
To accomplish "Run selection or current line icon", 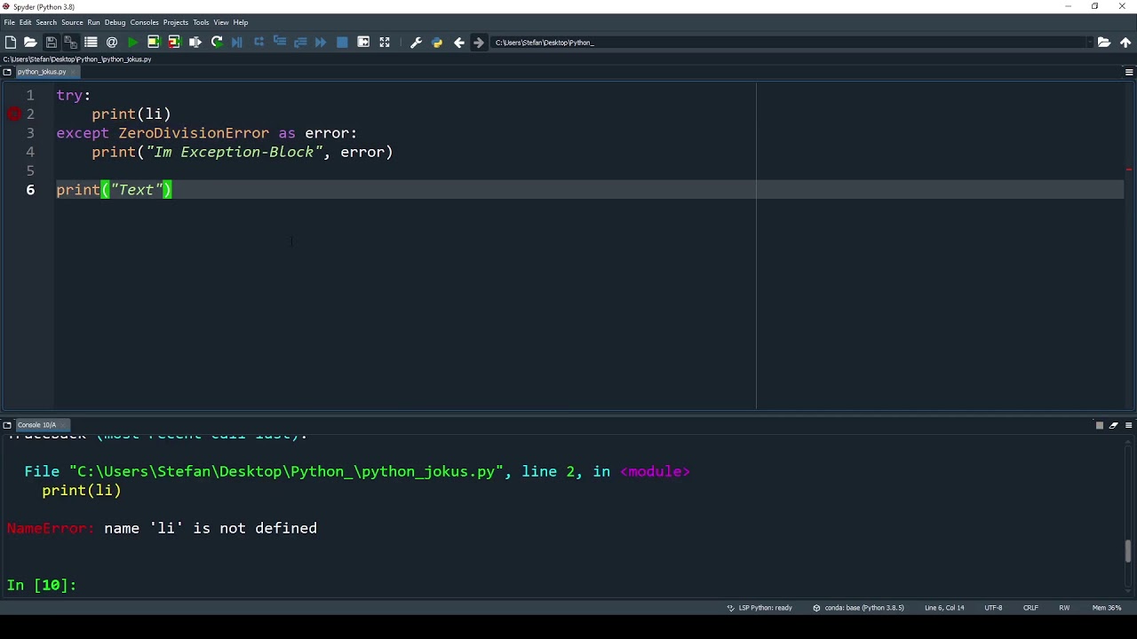I will (195, 42).
